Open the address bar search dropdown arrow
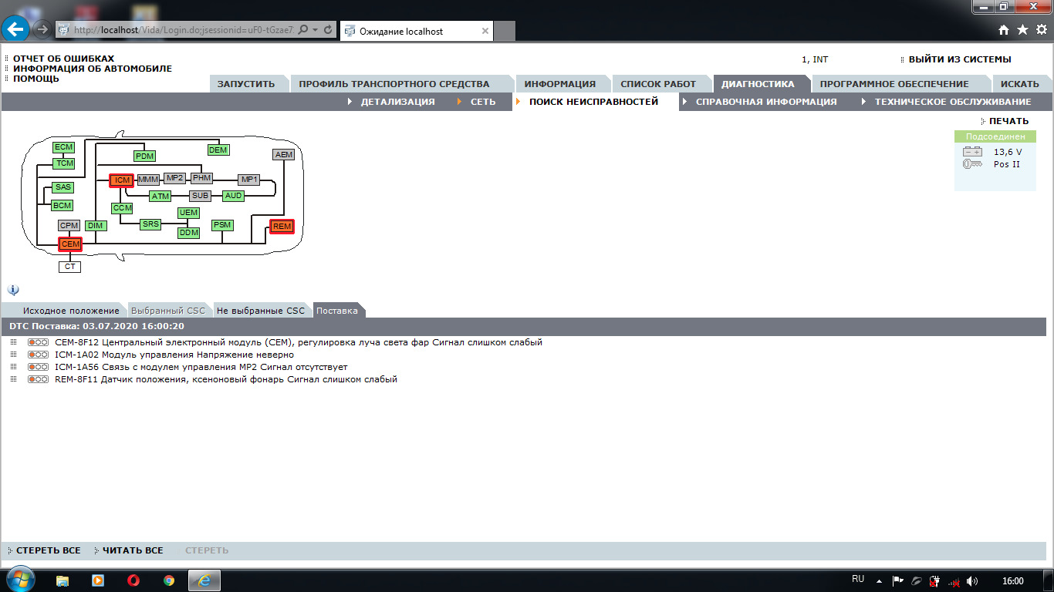This screenshot has height=592, width=1054. pos(315,30)
